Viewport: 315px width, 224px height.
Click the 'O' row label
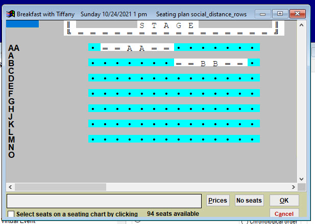click(11, 155)
